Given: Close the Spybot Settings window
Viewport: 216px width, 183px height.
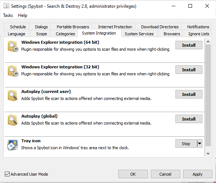Looking at the screenshot, I should pos(207,6).
